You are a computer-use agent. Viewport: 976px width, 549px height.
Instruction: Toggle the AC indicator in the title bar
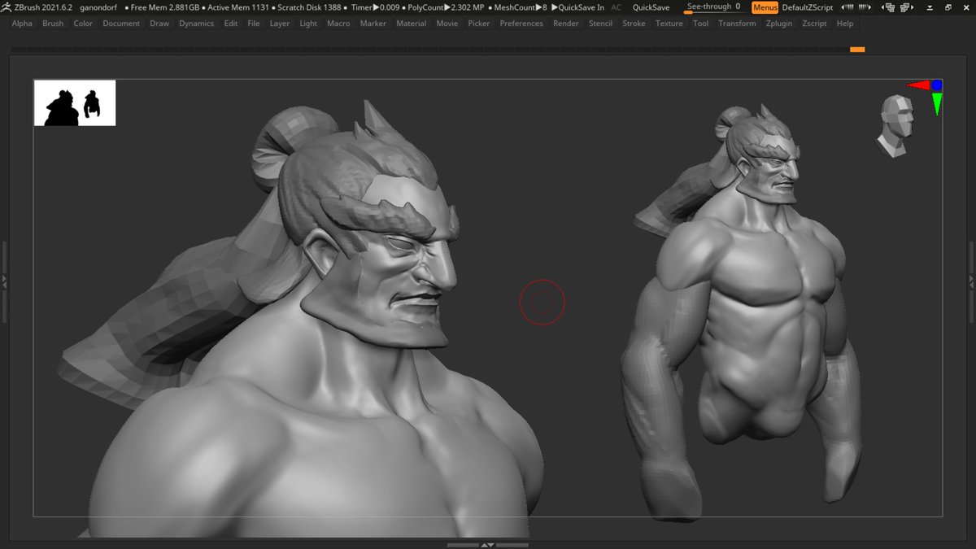tap(616, 7)
